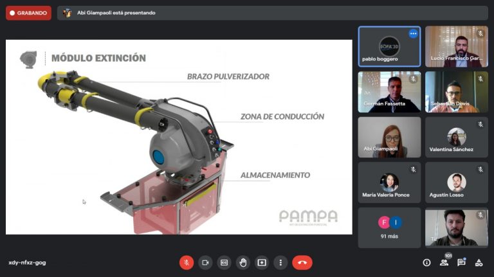This screenshot has height=277, width=494.
Task: Unmute the microphone in the call bar
Action: pos(187,262)
